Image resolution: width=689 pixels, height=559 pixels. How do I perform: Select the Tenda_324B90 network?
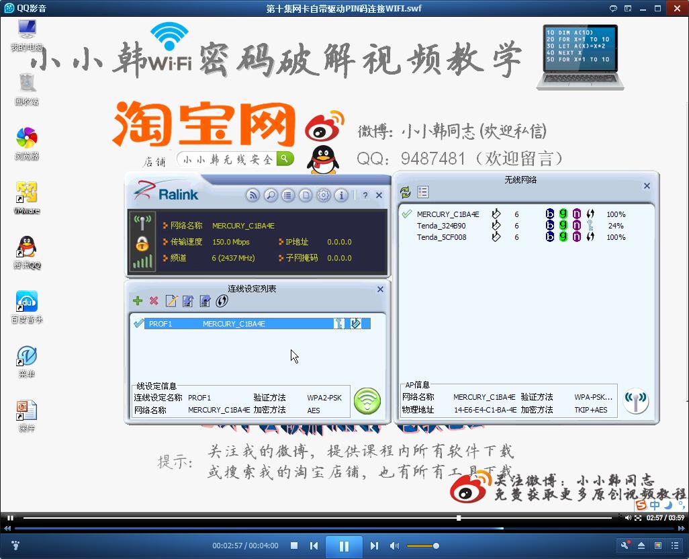coord(514,226)
